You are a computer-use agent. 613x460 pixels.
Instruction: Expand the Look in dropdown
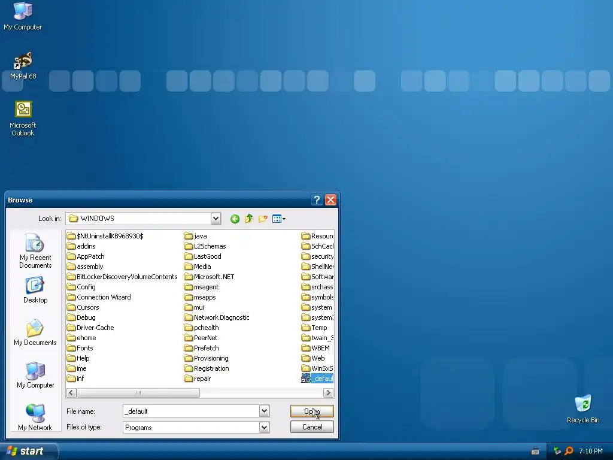pyautogui.click(x=216, y=219)
